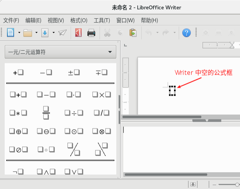The height and width of the screenshot is (189, 240).
Task: Click inside the formula command editor
Action: pyautogui.click(x=181, y=149)
